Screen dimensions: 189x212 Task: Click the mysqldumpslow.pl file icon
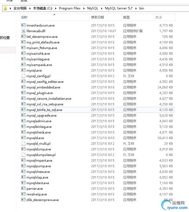point(23,155)
